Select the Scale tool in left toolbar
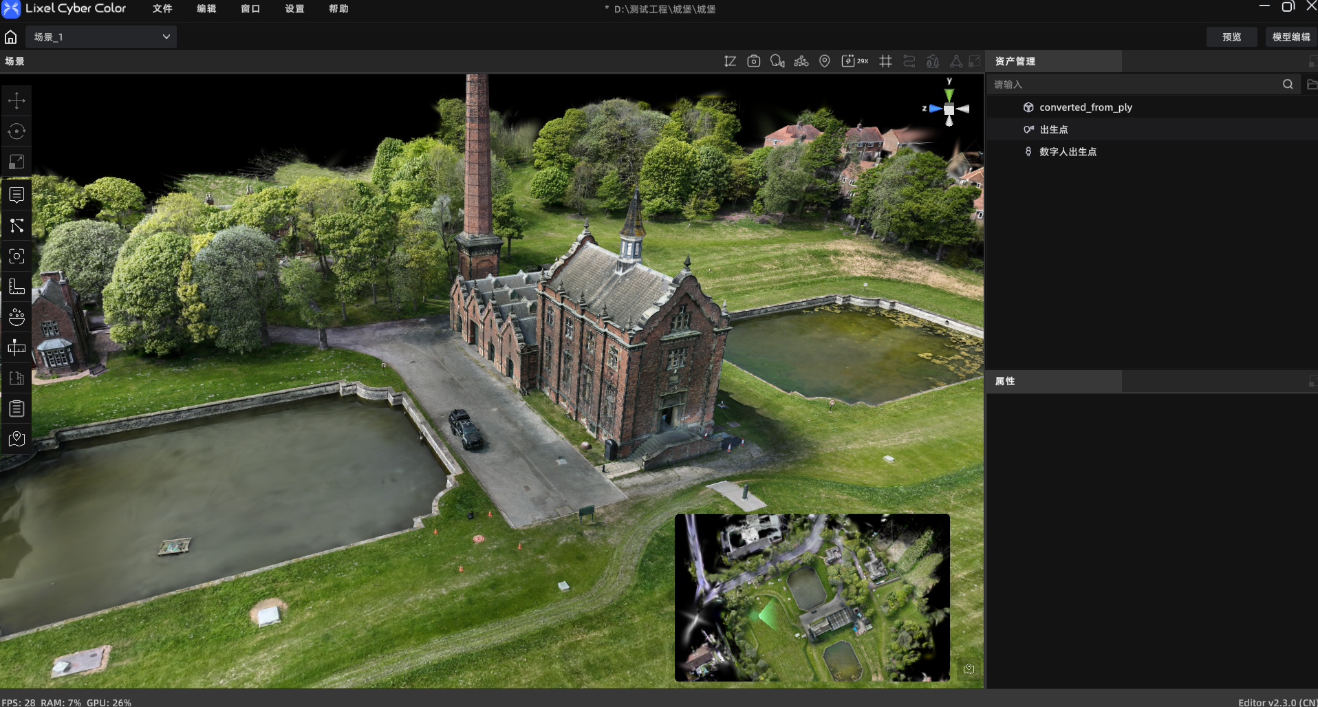The image size is (1318, 707). click(17, 162)
